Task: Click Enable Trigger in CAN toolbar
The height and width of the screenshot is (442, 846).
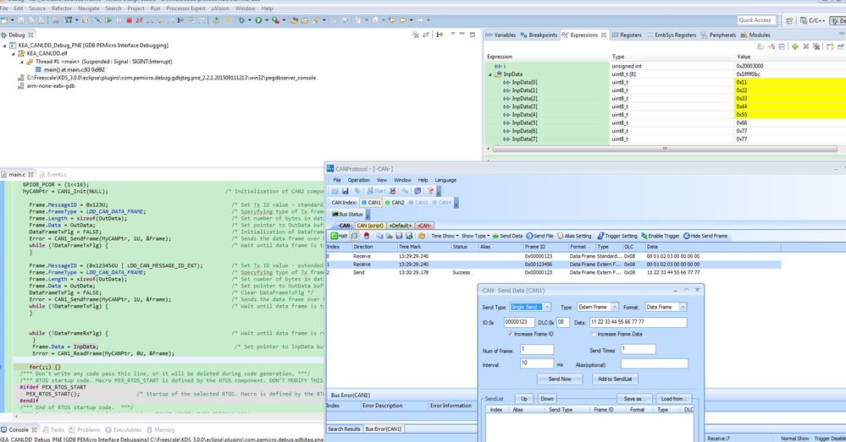Action: click(x=660, y=236)
